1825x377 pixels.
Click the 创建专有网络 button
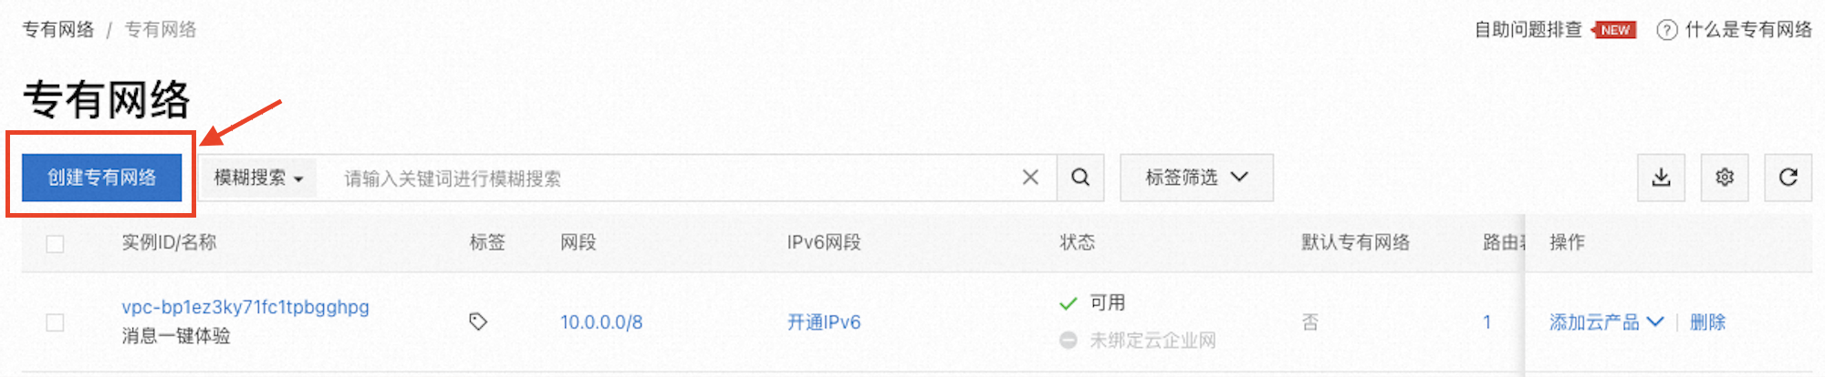click(101, 178)
